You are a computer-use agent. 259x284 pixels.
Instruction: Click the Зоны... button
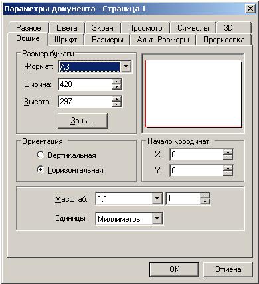pos(82,121)
